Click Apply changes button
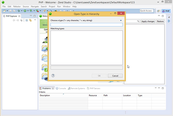 point(148,21)
